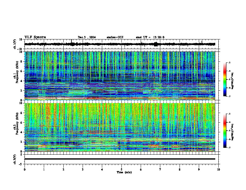This screenshot has height=190, width=246.
Task: Click the 'station=OUJ' label
Action: point(115,37)
